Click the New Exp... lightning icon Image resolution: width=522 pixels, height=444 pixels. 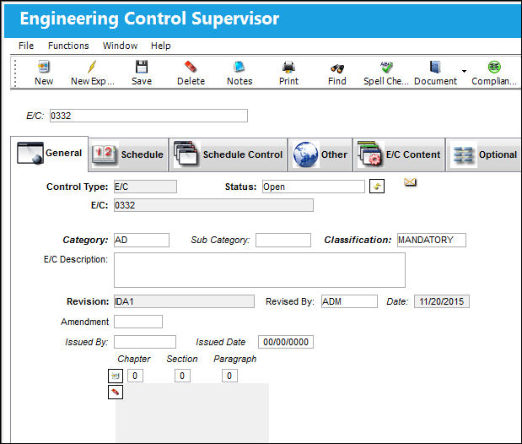[x=92, y=67]
